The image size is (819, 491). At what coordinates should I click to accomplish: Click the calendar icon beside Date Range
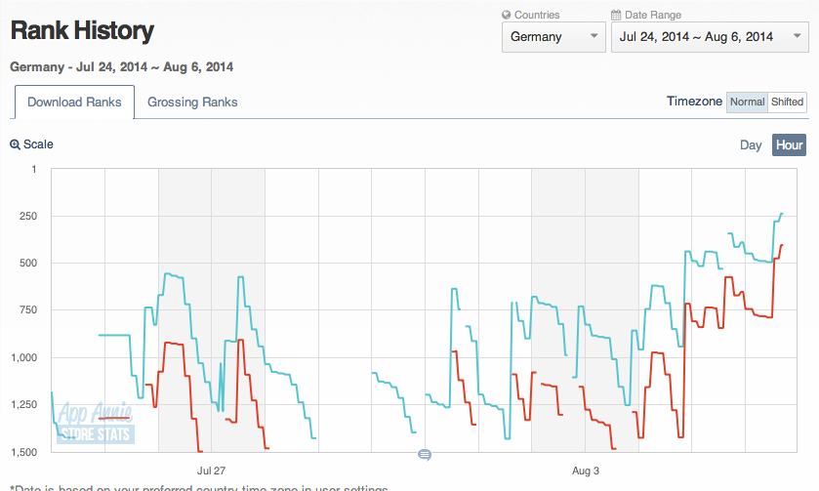[x=616, y=16]
